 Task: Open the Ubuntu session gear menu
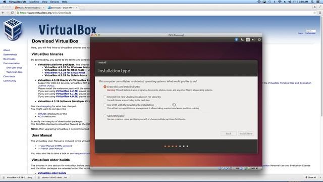click(x=259, y=39)
